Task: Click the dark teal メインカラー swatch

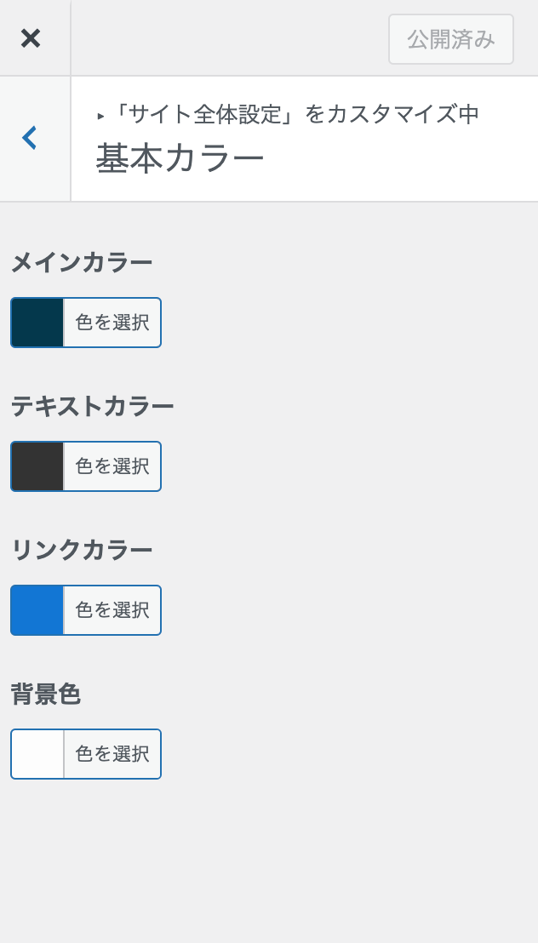Action: [37, 323]
